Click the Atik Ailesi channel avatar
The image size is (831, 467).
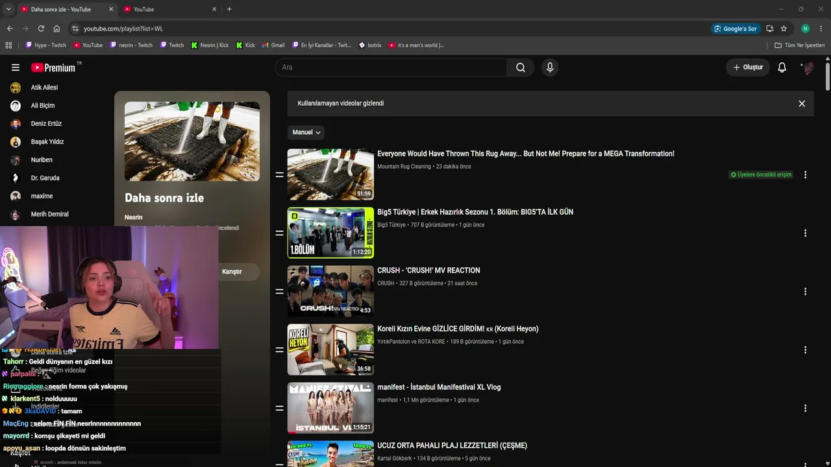click(x=16, y=88)
